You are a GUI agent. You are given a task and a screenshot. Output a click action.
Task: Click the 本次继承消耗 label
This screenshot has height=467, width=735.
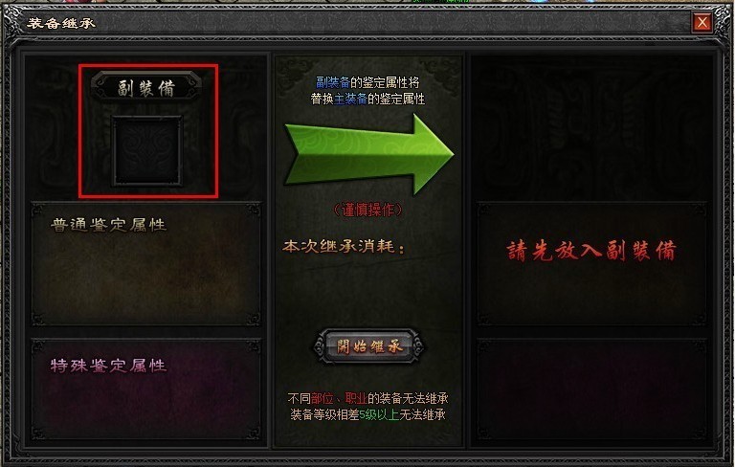pos(345,246)
